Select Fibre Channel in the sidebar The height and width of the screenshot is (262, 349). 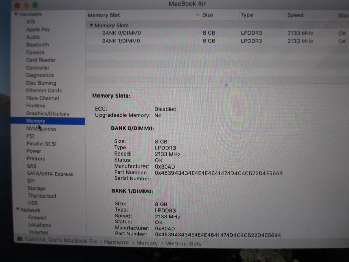[42, 98]
